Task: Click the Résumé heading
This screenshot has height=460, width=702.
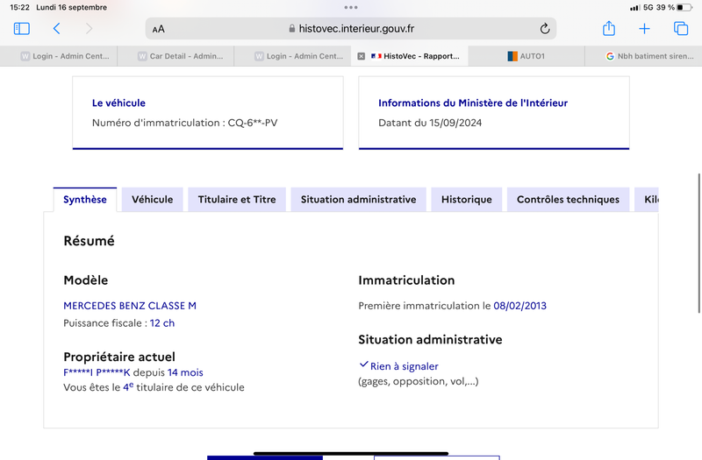Action: (x=90, y=241)
